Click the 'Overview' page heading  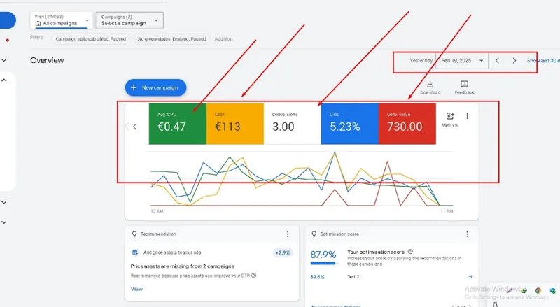47,60
